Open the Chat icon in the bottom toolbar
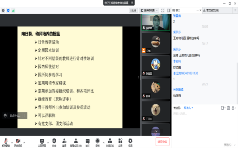Image resolution: width=238 pixels, height=148 pixels. (x=88, y=142)
